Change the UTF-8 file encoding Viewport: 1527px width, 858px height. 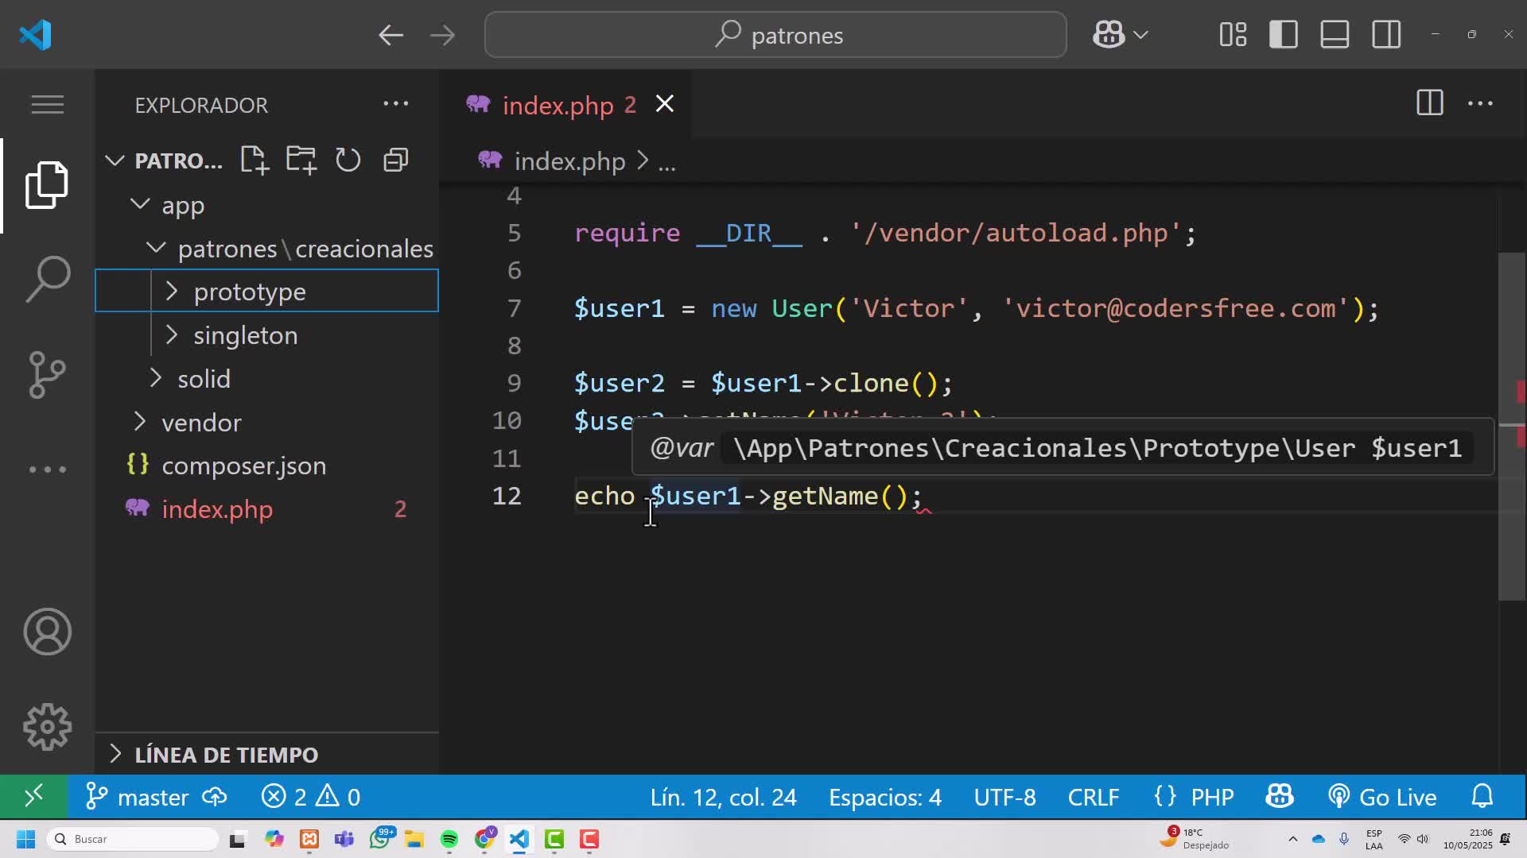(1005, 797)
